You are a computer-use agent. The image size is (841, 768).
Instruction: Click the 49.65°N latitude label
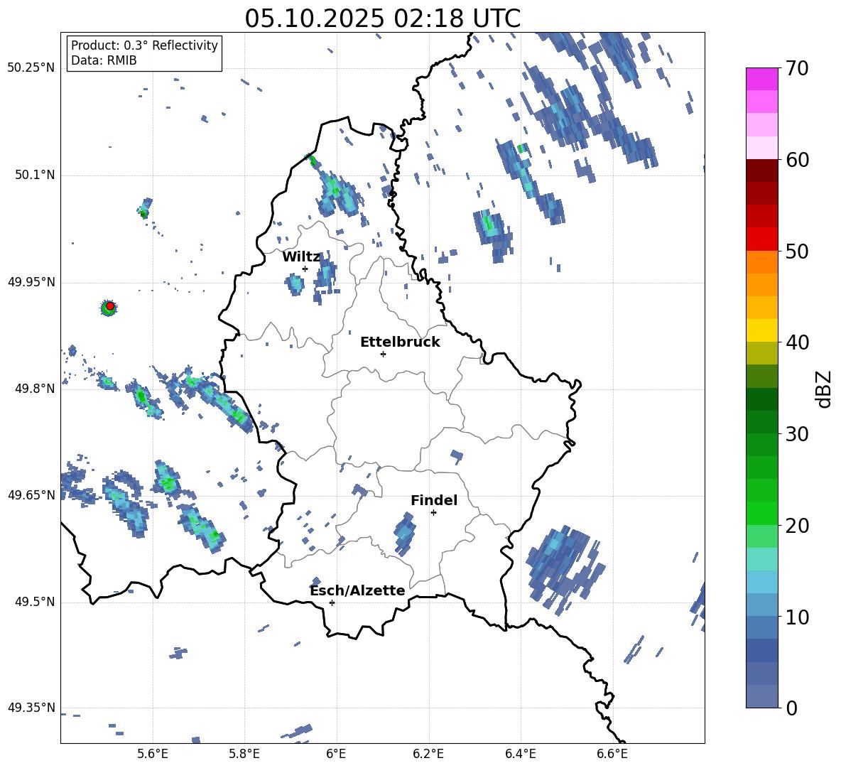click(x=31, y=495)
